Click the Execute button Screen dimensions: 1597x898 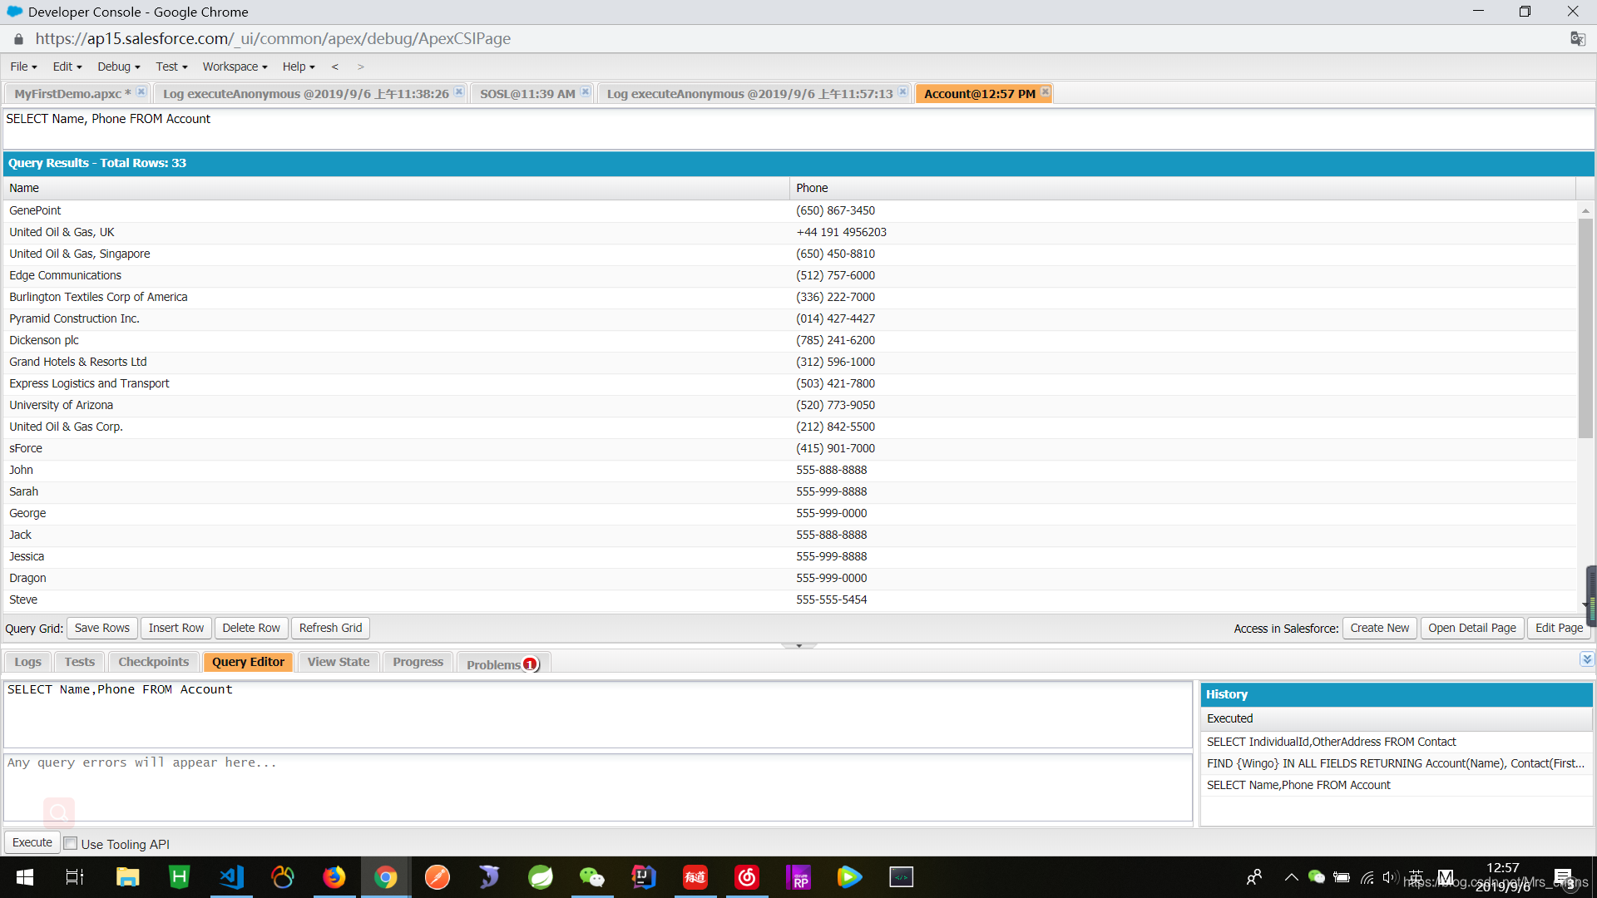pyautogui.click(x=32, y=842)
